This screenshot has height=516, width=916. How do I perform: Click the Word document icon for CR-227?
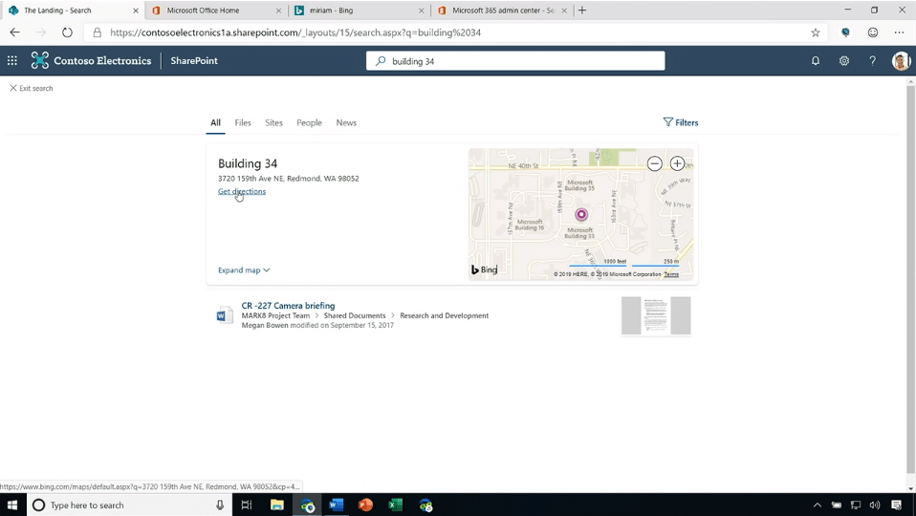(x=224, y=315)
